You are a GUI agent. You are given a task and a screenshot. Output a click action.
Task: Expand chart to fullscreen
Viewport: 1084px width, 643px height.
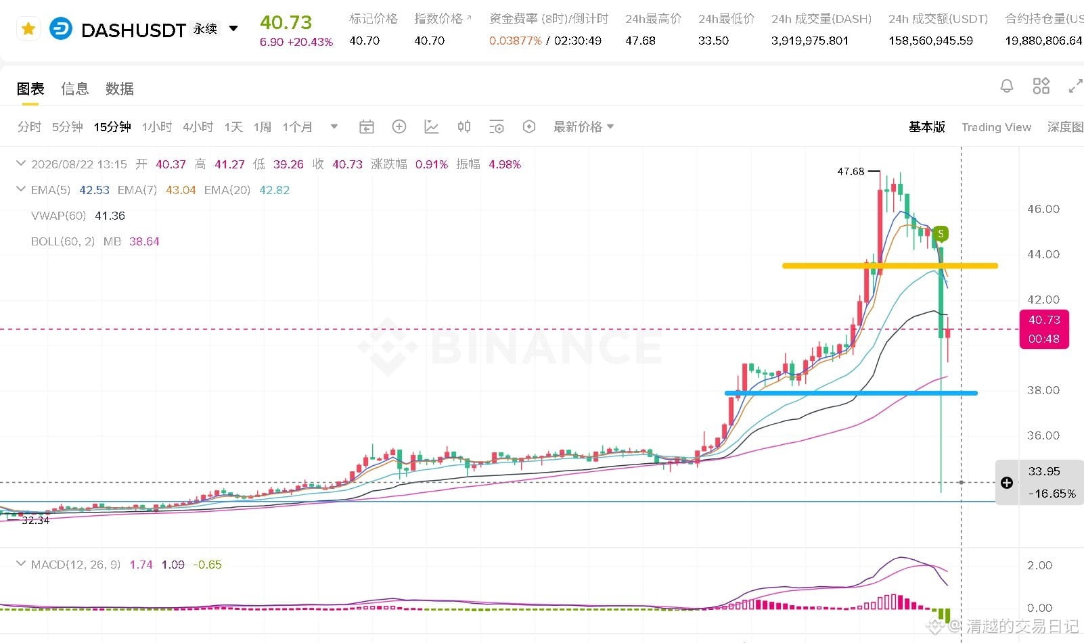[x=1075, y=86]
